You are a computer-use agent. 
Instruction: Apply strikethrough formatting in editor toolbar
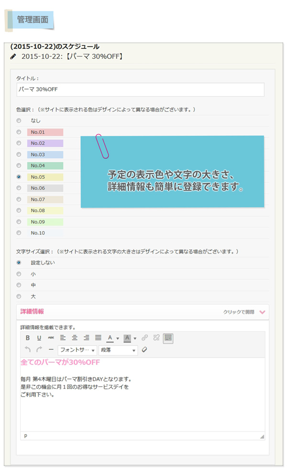pos(51,338)
